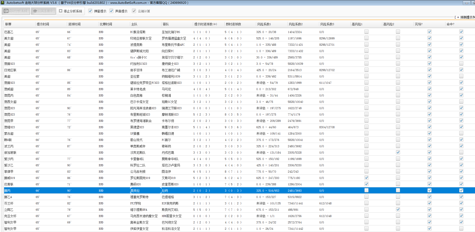Image resolution: width=475 pixels, height=232 pixels.
Task: Click the play icon on 启动分析系统 button
Action: point(6,11)
